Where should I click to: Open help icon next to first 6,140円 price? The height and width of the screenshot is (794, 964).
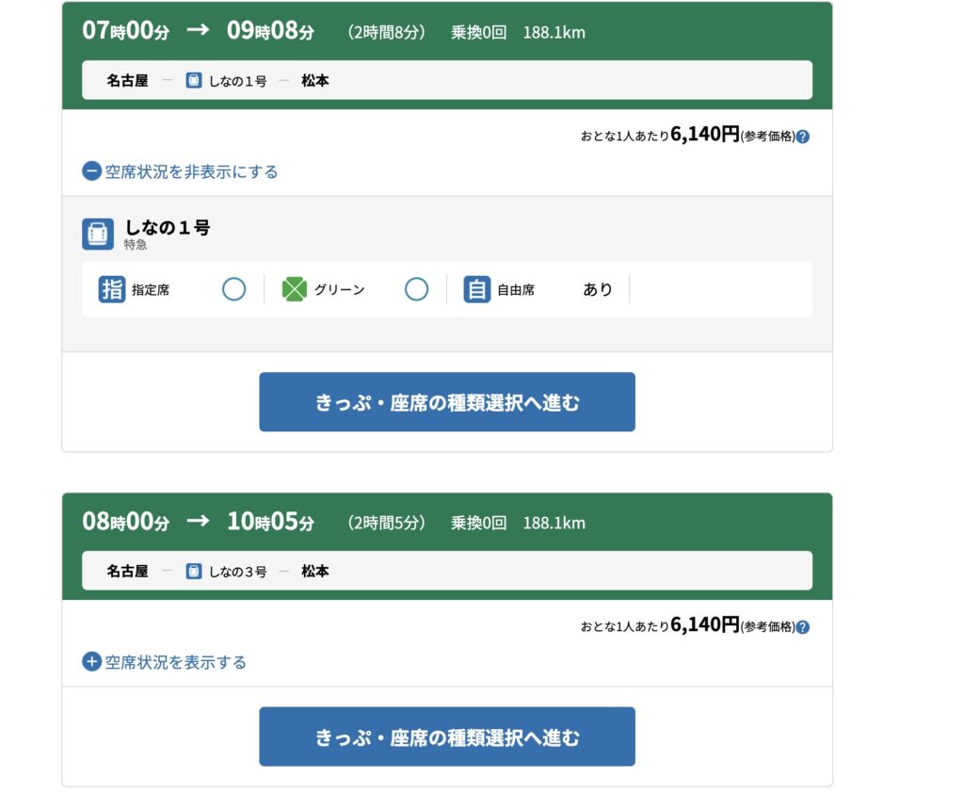point(803,137)
